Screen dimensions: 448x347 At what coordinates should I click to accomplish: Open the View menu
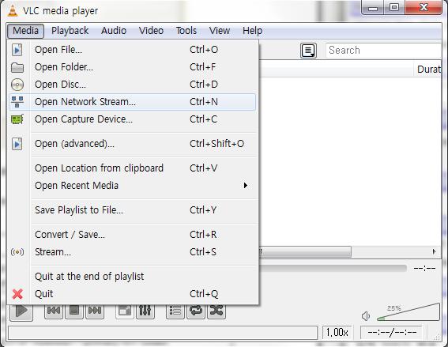coord(220,31)
